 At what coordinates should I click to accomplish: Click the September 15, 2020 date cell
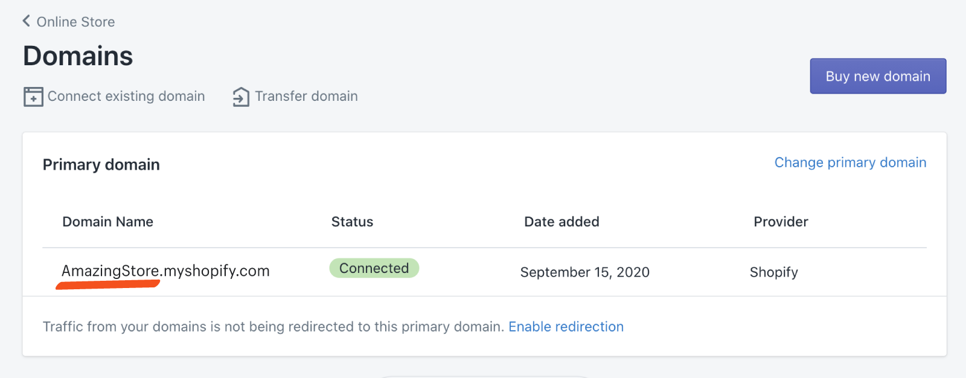click(x=584, y=272)
